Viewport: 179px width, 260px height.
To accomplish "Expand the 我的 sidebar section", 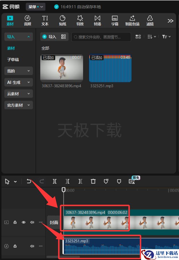I will click(x=19, y=71).
